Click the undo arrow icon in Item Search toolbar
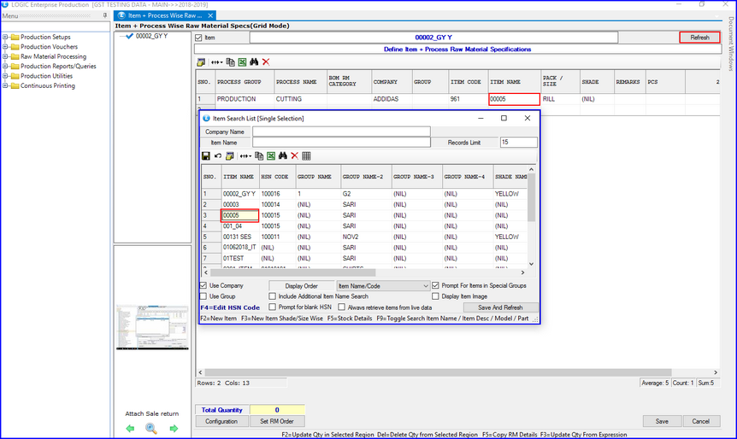The image size is (737, 439). click(x=217, y=156)
